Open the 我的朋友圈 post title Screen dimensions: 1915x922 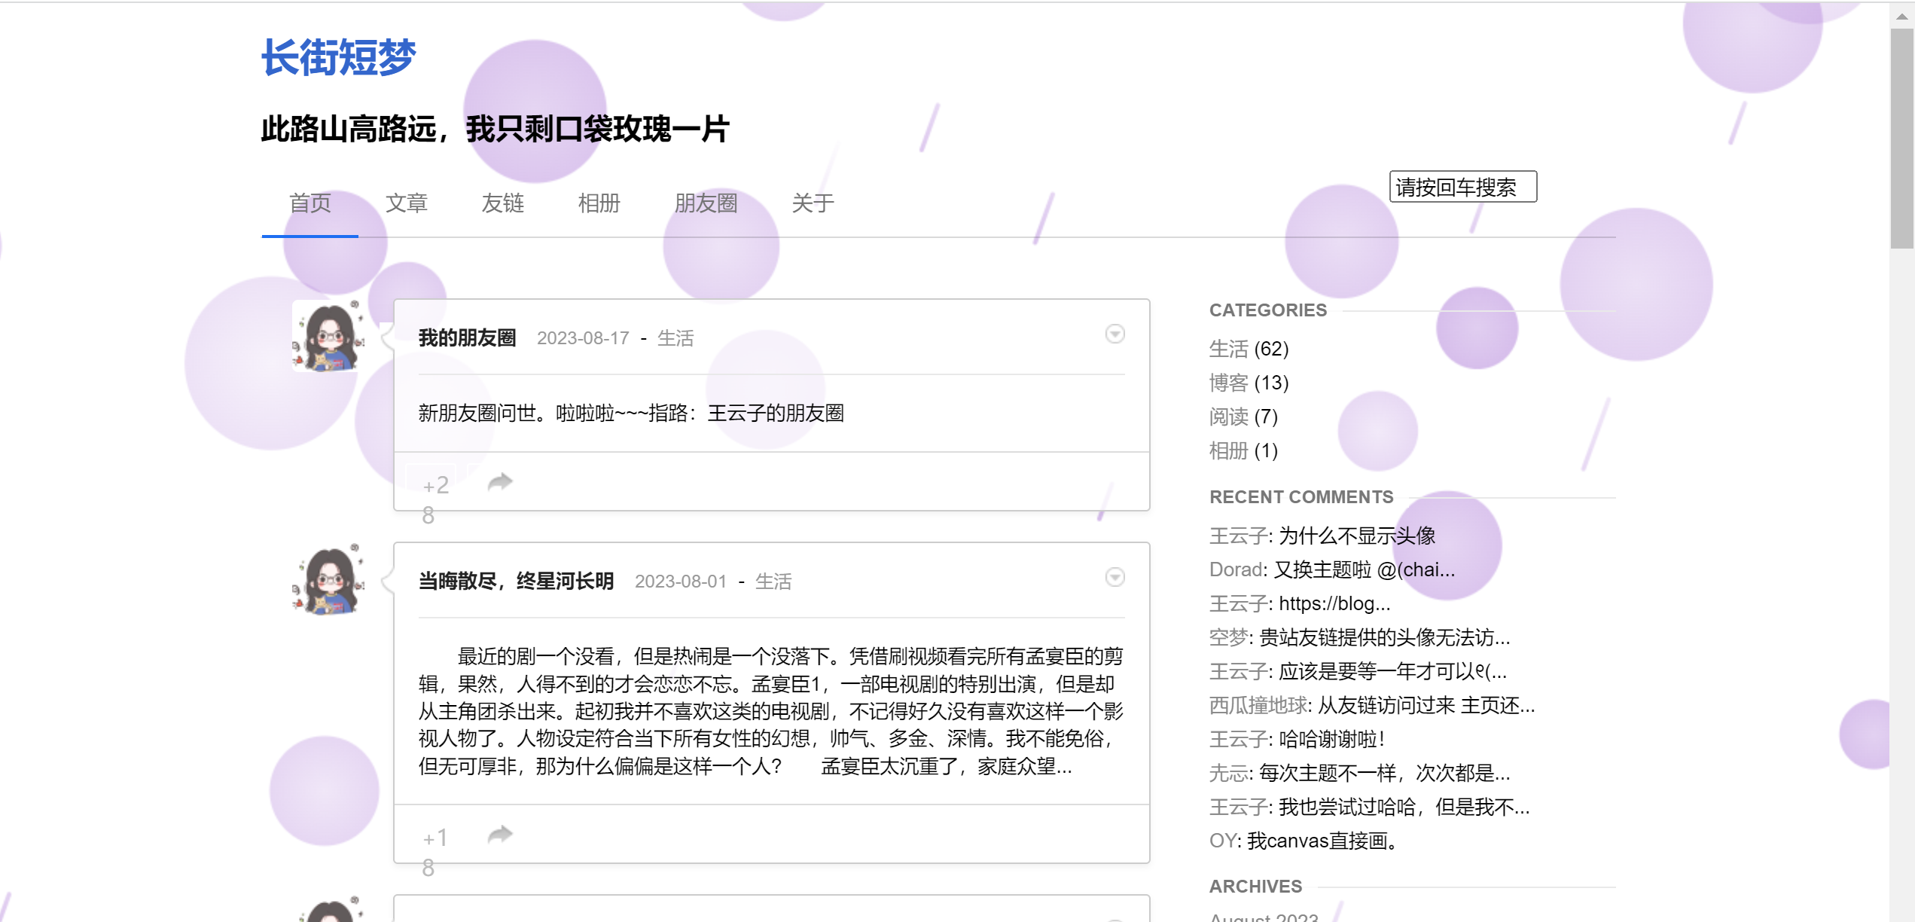point(468,338)
